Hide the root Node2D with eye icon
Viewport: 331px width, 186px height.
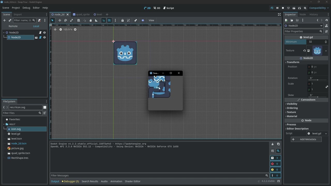44,33
